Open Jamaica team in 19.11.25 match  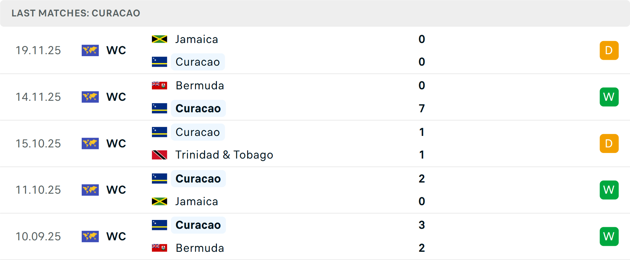197,39
